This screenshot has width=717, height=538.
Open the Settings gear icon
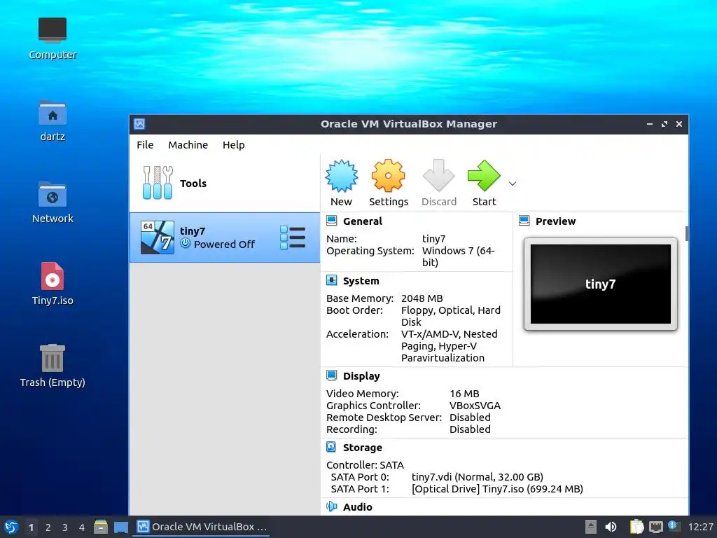pos(388,176)
